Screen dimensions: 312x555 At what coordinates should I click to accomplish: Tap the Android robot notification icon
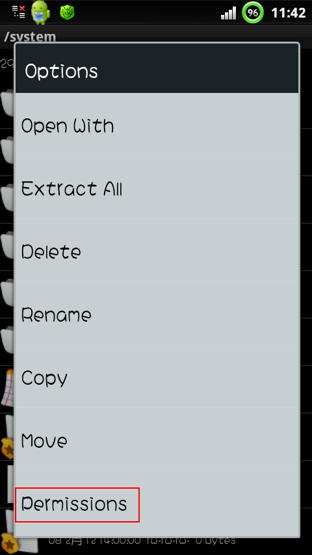click(40, 13)
